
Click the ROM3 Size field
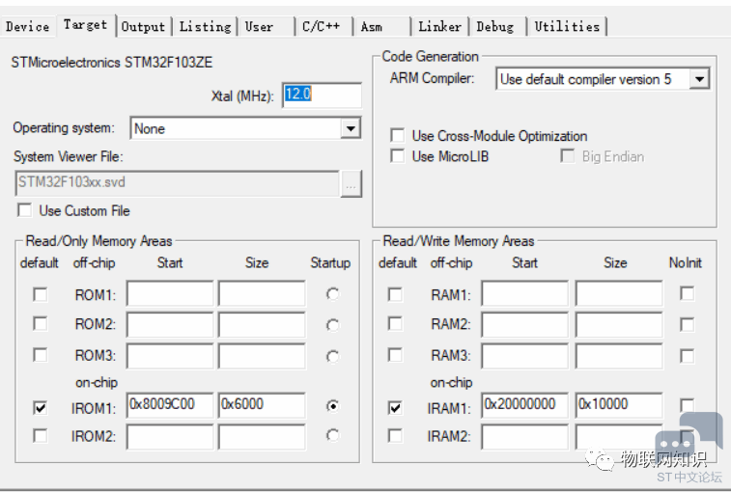(262, 356)
